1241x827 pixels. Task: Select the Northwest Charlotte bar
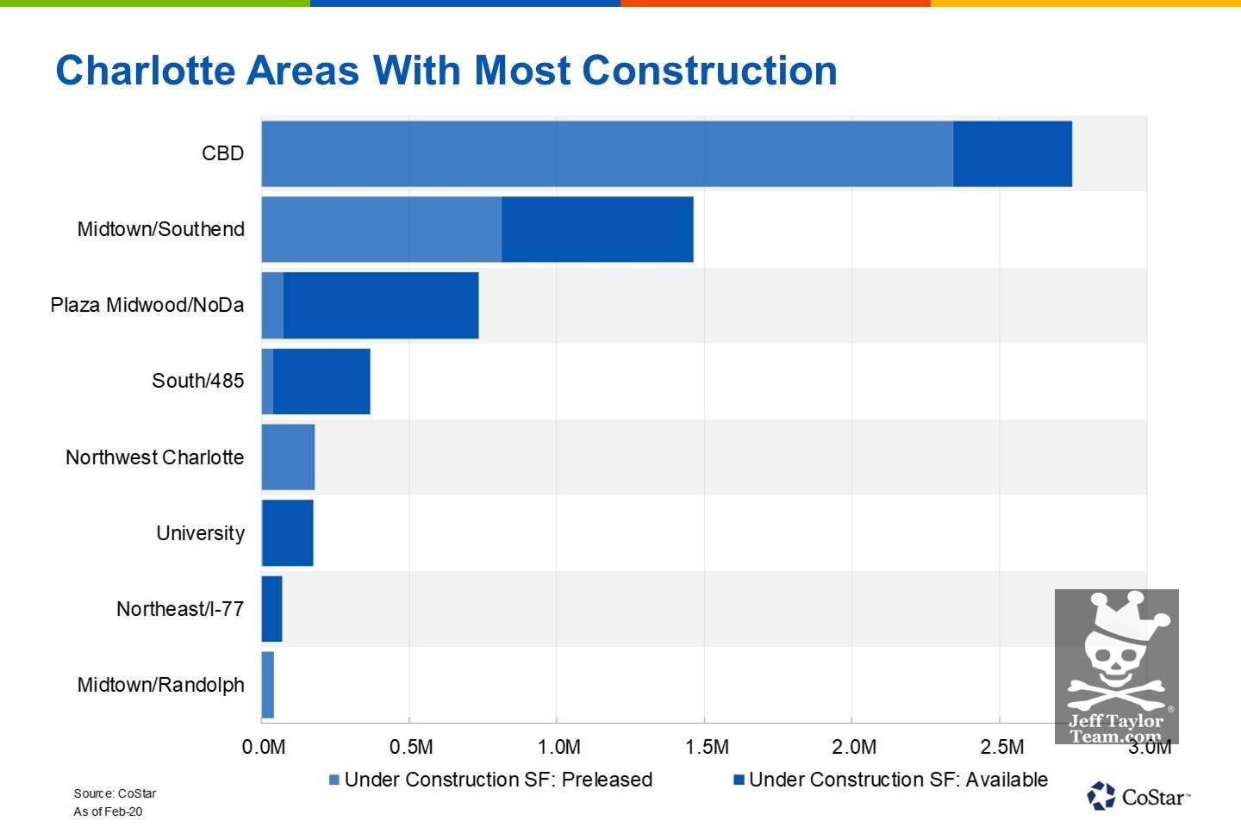click(288, 457)
